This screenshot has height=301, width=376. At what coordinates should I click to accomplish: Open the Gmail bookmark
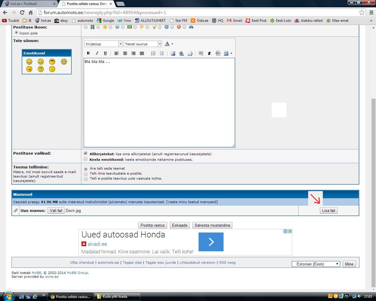coord(234,21)
